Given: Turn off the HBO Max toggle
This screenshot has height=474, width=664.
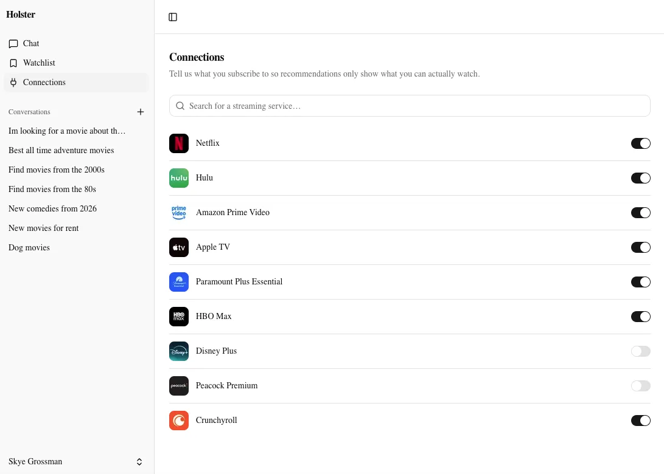Looking at the screenshot, I should pyautogui.click(x=640, y=317).
